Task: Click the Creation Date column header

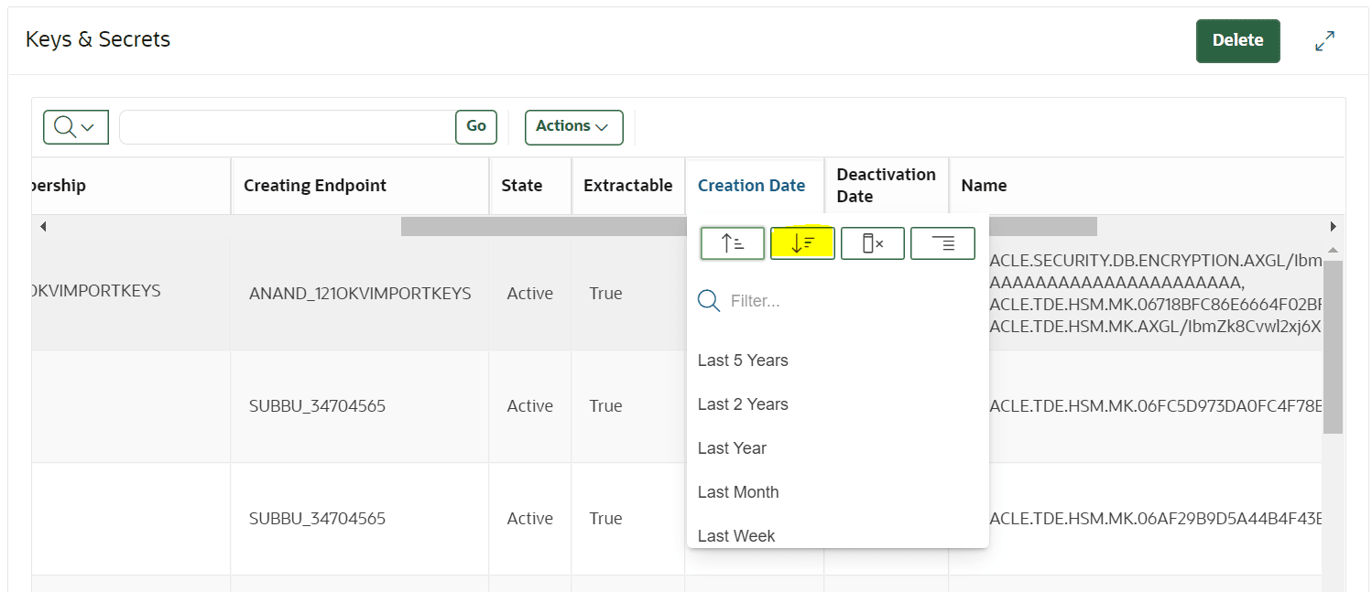Action: pos(751,186)
